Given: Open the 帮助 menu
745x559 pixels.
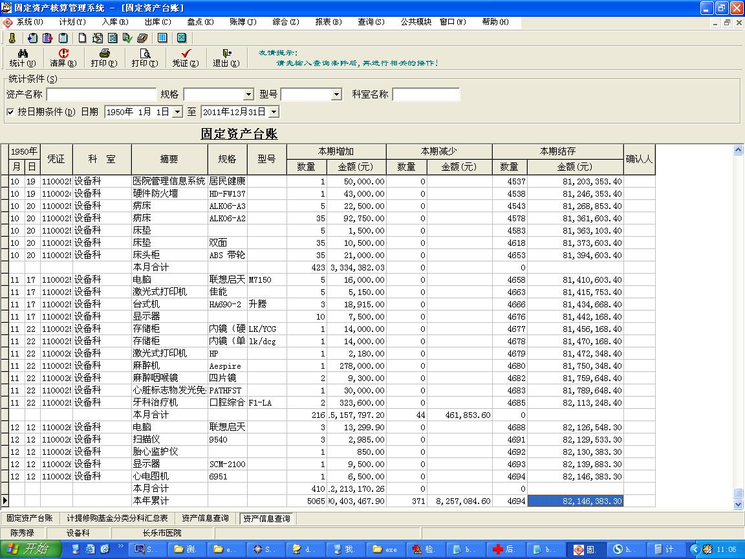Looking at the screenshot, I should 495,22.
